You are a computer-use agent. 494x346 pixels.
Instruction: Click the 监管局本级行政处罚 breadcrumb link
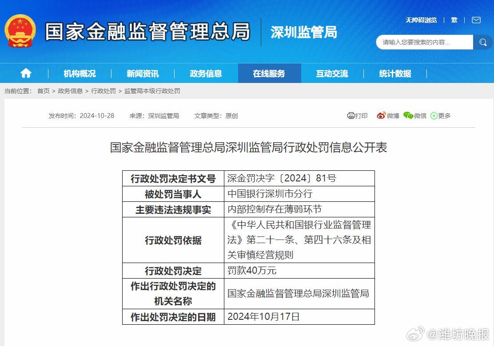[x=152, y=91]
